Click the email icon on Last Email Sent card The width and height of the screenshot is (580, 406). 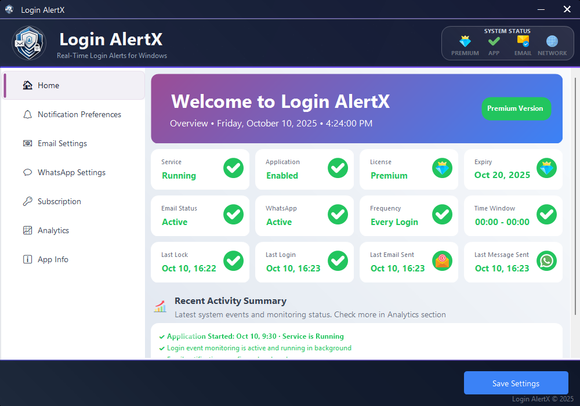click(442, 261)
